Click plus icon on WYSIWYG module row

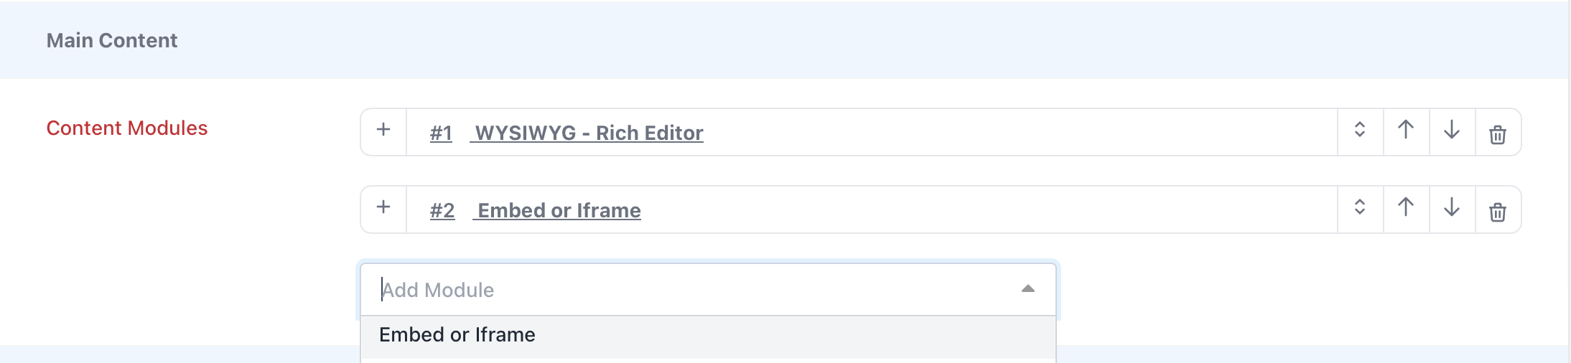tap(383, 131)
